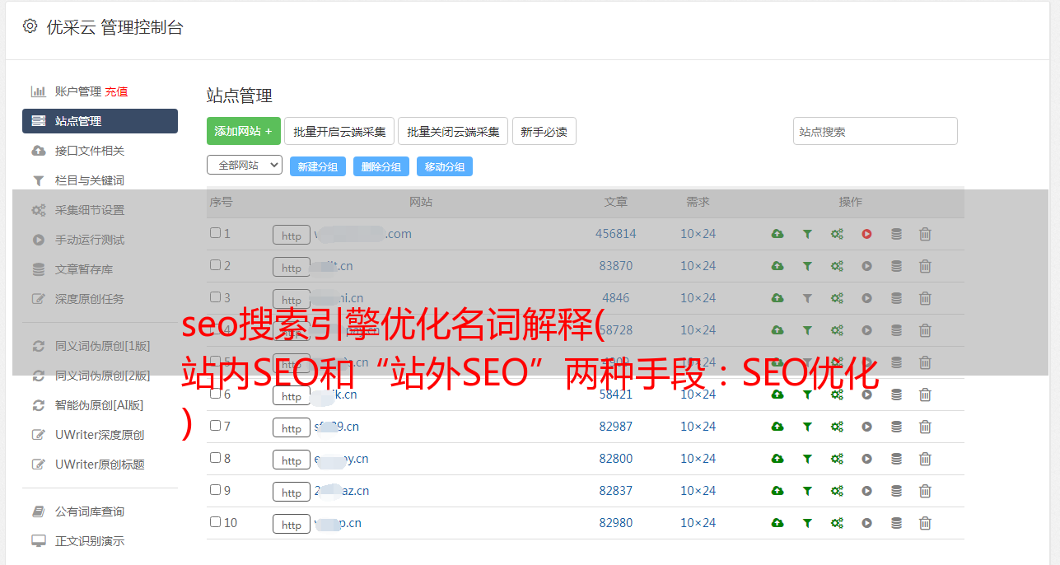Tick the checkbox for site row 7

tap(215, 426)
